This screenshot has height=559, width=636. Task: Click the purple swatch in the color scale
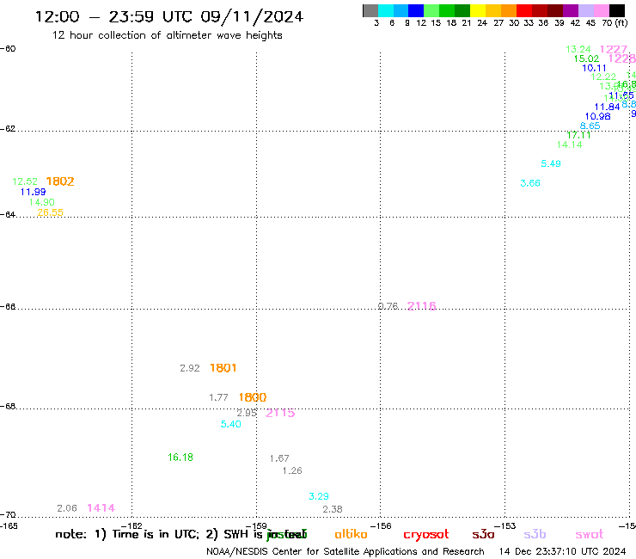570,10
